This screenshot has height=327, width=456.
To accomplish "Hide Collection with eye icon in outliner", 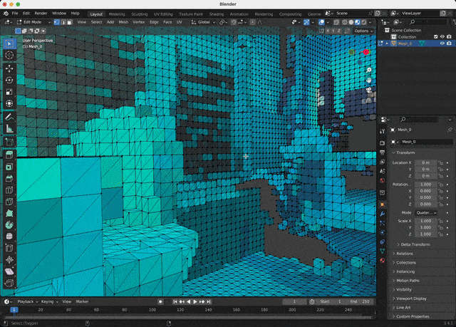I will [x=442, y=36].
